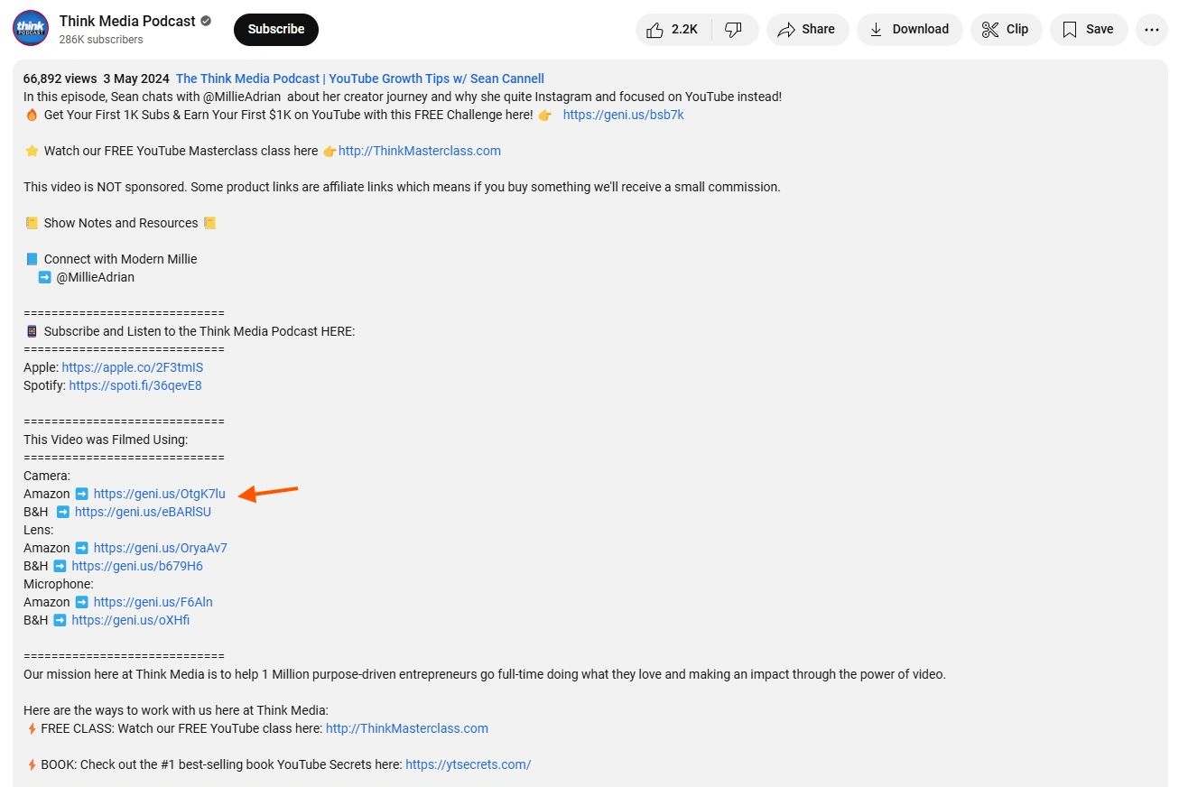Open the Share dialog

point(807,29)
